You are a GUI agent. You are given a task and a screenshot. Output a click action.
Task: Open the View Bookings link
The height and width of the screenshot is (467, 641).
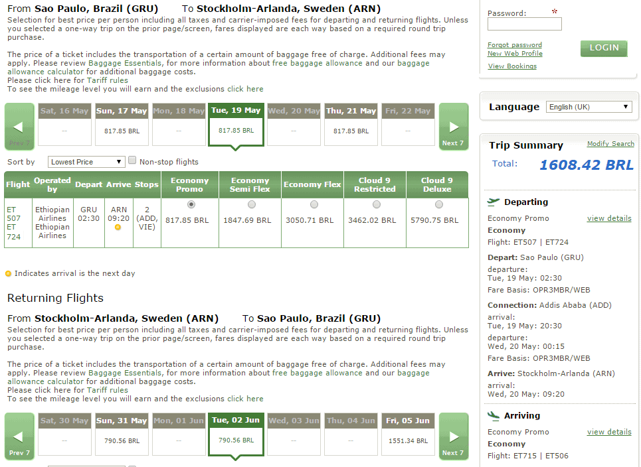512,66
